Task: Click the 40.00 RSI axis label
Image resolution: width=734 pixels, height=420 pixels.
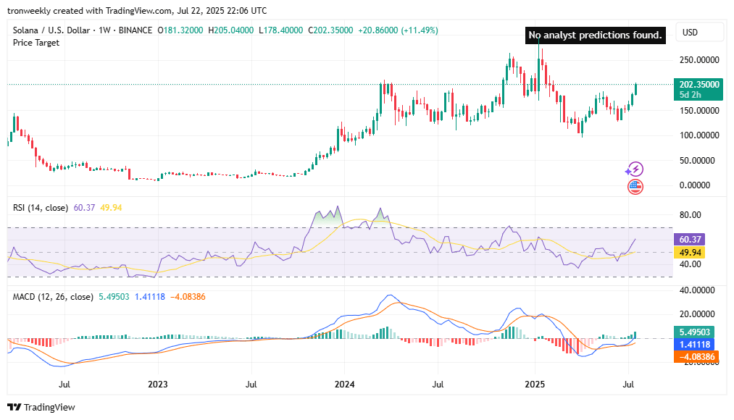Action: [690, 264]
